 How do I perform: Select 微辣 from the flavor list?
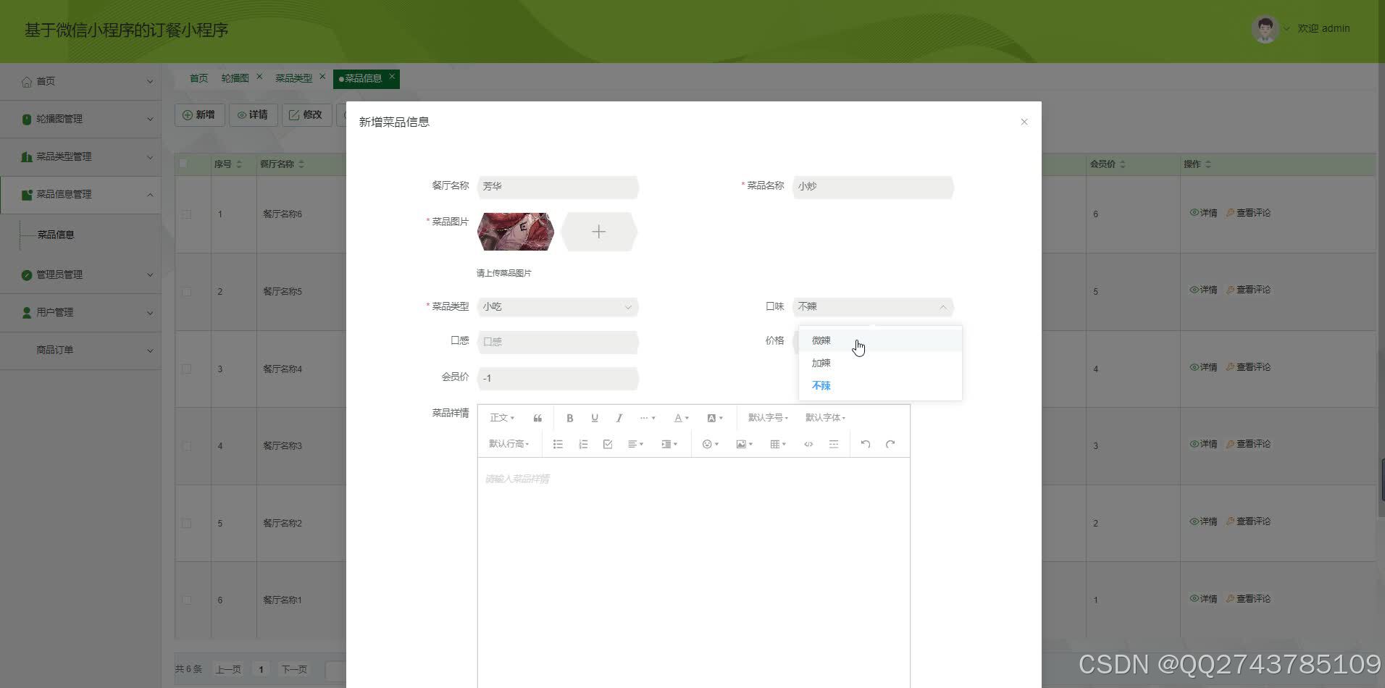[880, 340]
